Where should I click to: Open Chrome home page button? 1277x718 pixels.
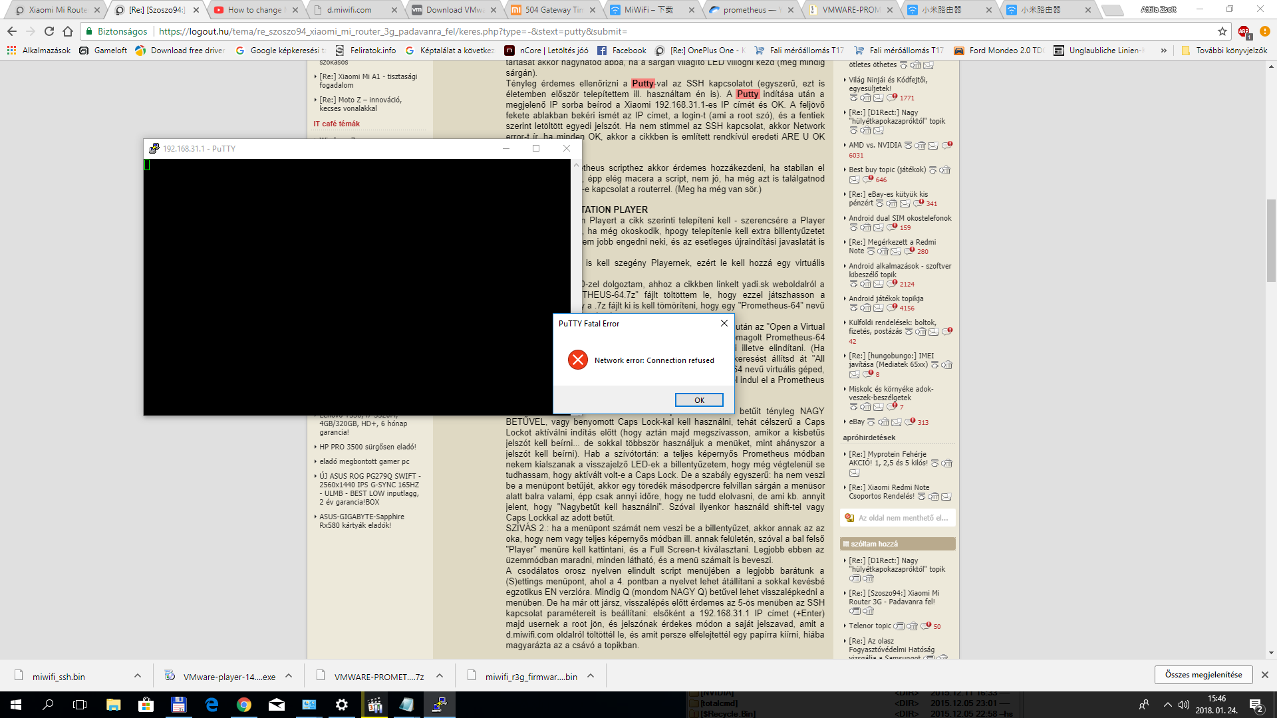click(67, 31)
